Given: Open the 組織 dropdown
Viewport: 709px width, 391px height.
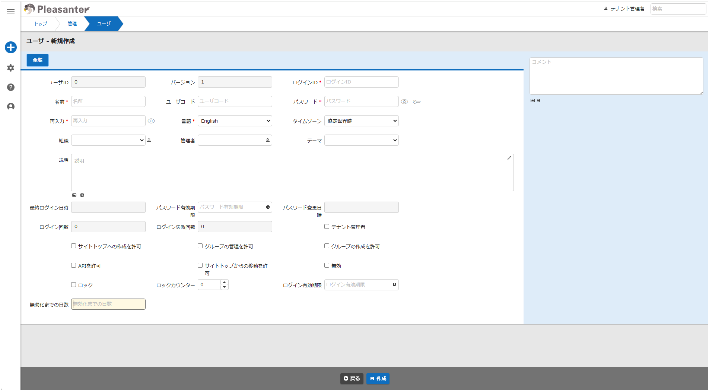Looking at the screenshot, I should pyautogui.click(x=108, y=140).
